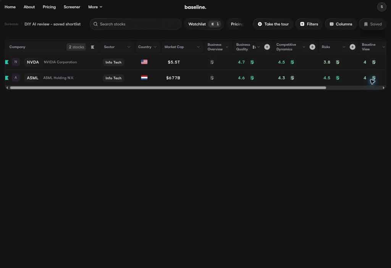391x268 pixels.
Task: Expand the Market Cap column dropdown
Action: 198,47
